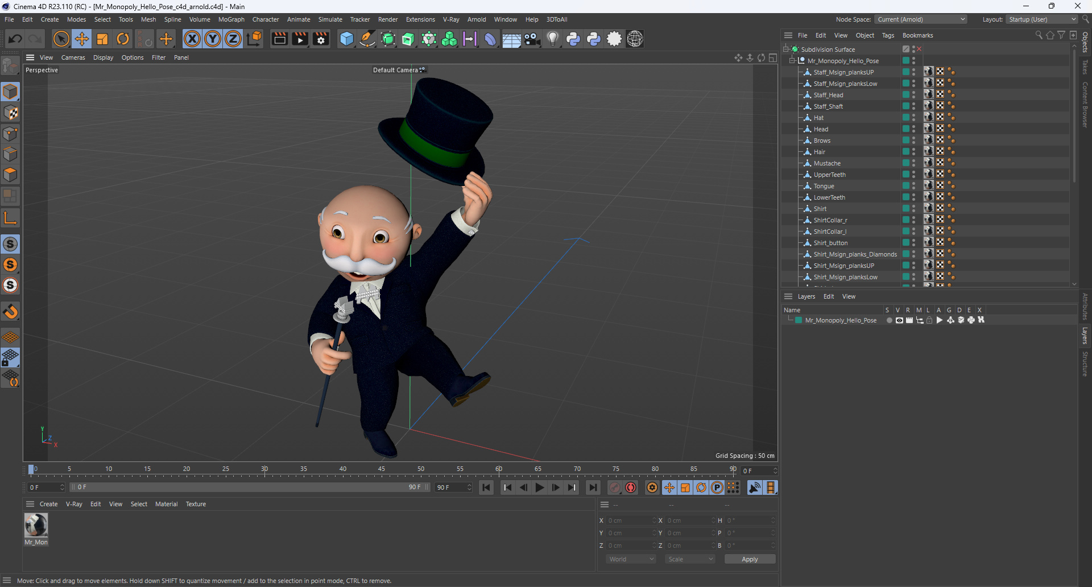Image resolution: width=1092 pixels, height=587 pixels.
Task: Go to end of animation
Action: (x=593, y=487)
